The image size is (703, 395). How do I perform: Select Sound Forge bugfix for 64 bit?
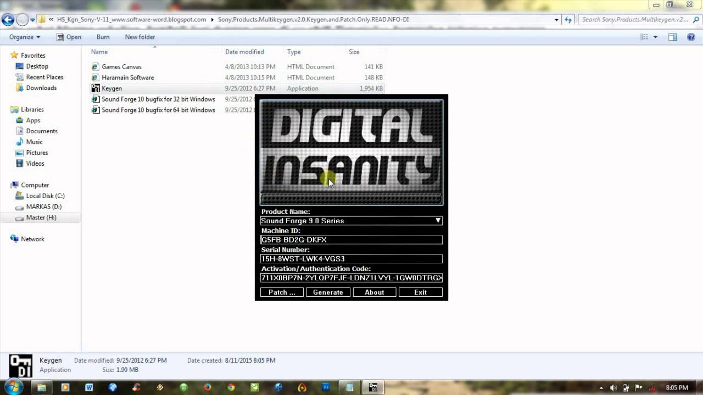(x=158, y=110)
